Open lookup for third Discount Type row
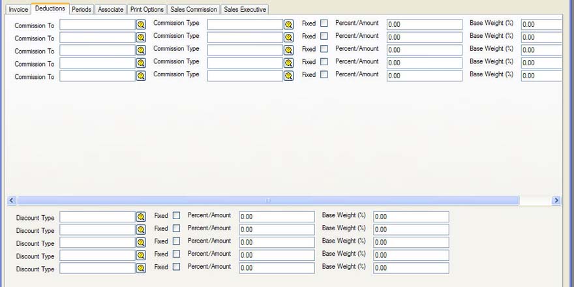This screenshot has width=574, height=287. [x=141, y=243]
